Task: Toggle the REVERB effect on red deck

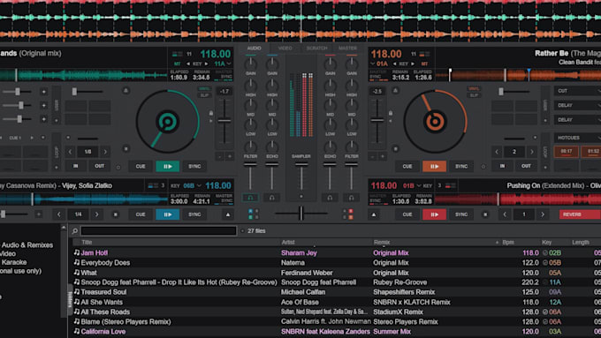Action: pyautogui.click(x=580, y=214)
